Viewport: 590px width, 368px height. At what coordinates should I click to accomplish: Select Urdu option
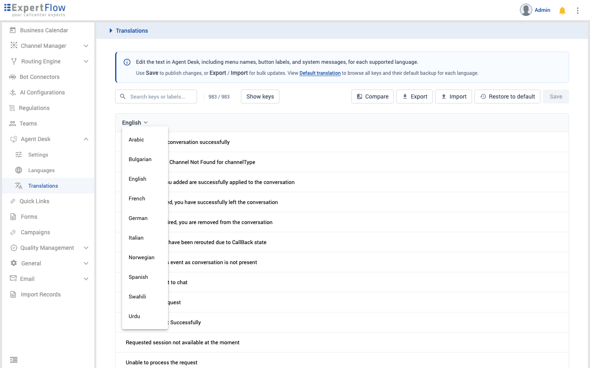pyautogui.click(x=145, y=316)
